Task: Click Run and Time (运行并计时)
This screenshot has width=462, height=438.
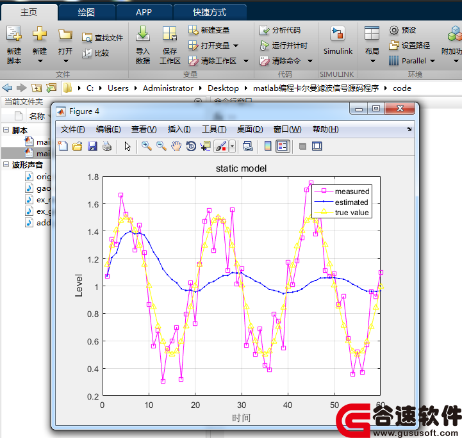Action: coord(283,45)
